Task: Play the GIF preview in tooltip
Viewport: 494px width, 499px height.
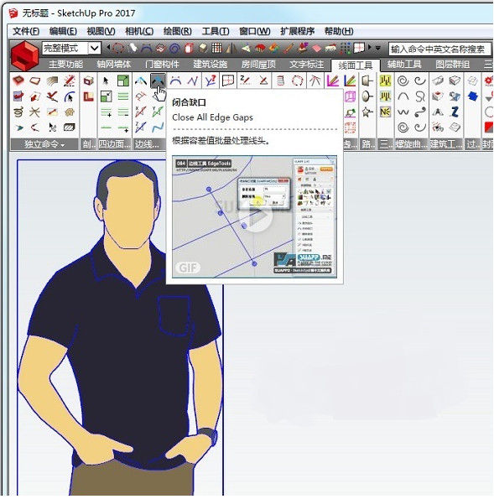Action: (x=256, y=216)
